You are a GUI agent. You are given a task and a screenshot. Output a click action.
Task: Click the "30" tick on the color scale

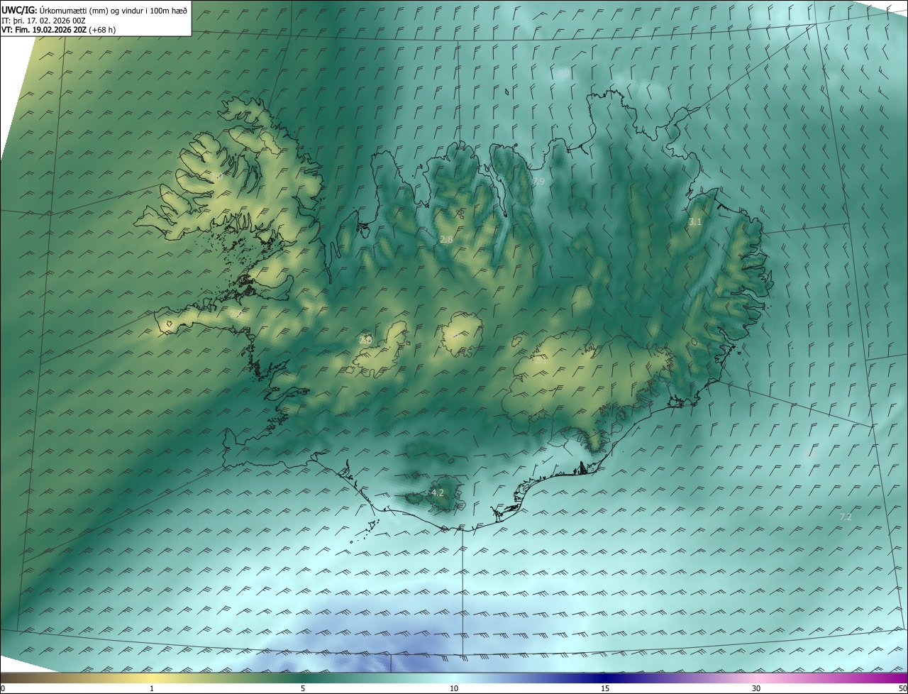(756, 689)
